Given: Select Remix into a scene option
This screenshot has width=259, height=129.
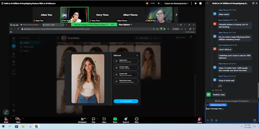Looking at the screenshot, I should pos(126,81).
